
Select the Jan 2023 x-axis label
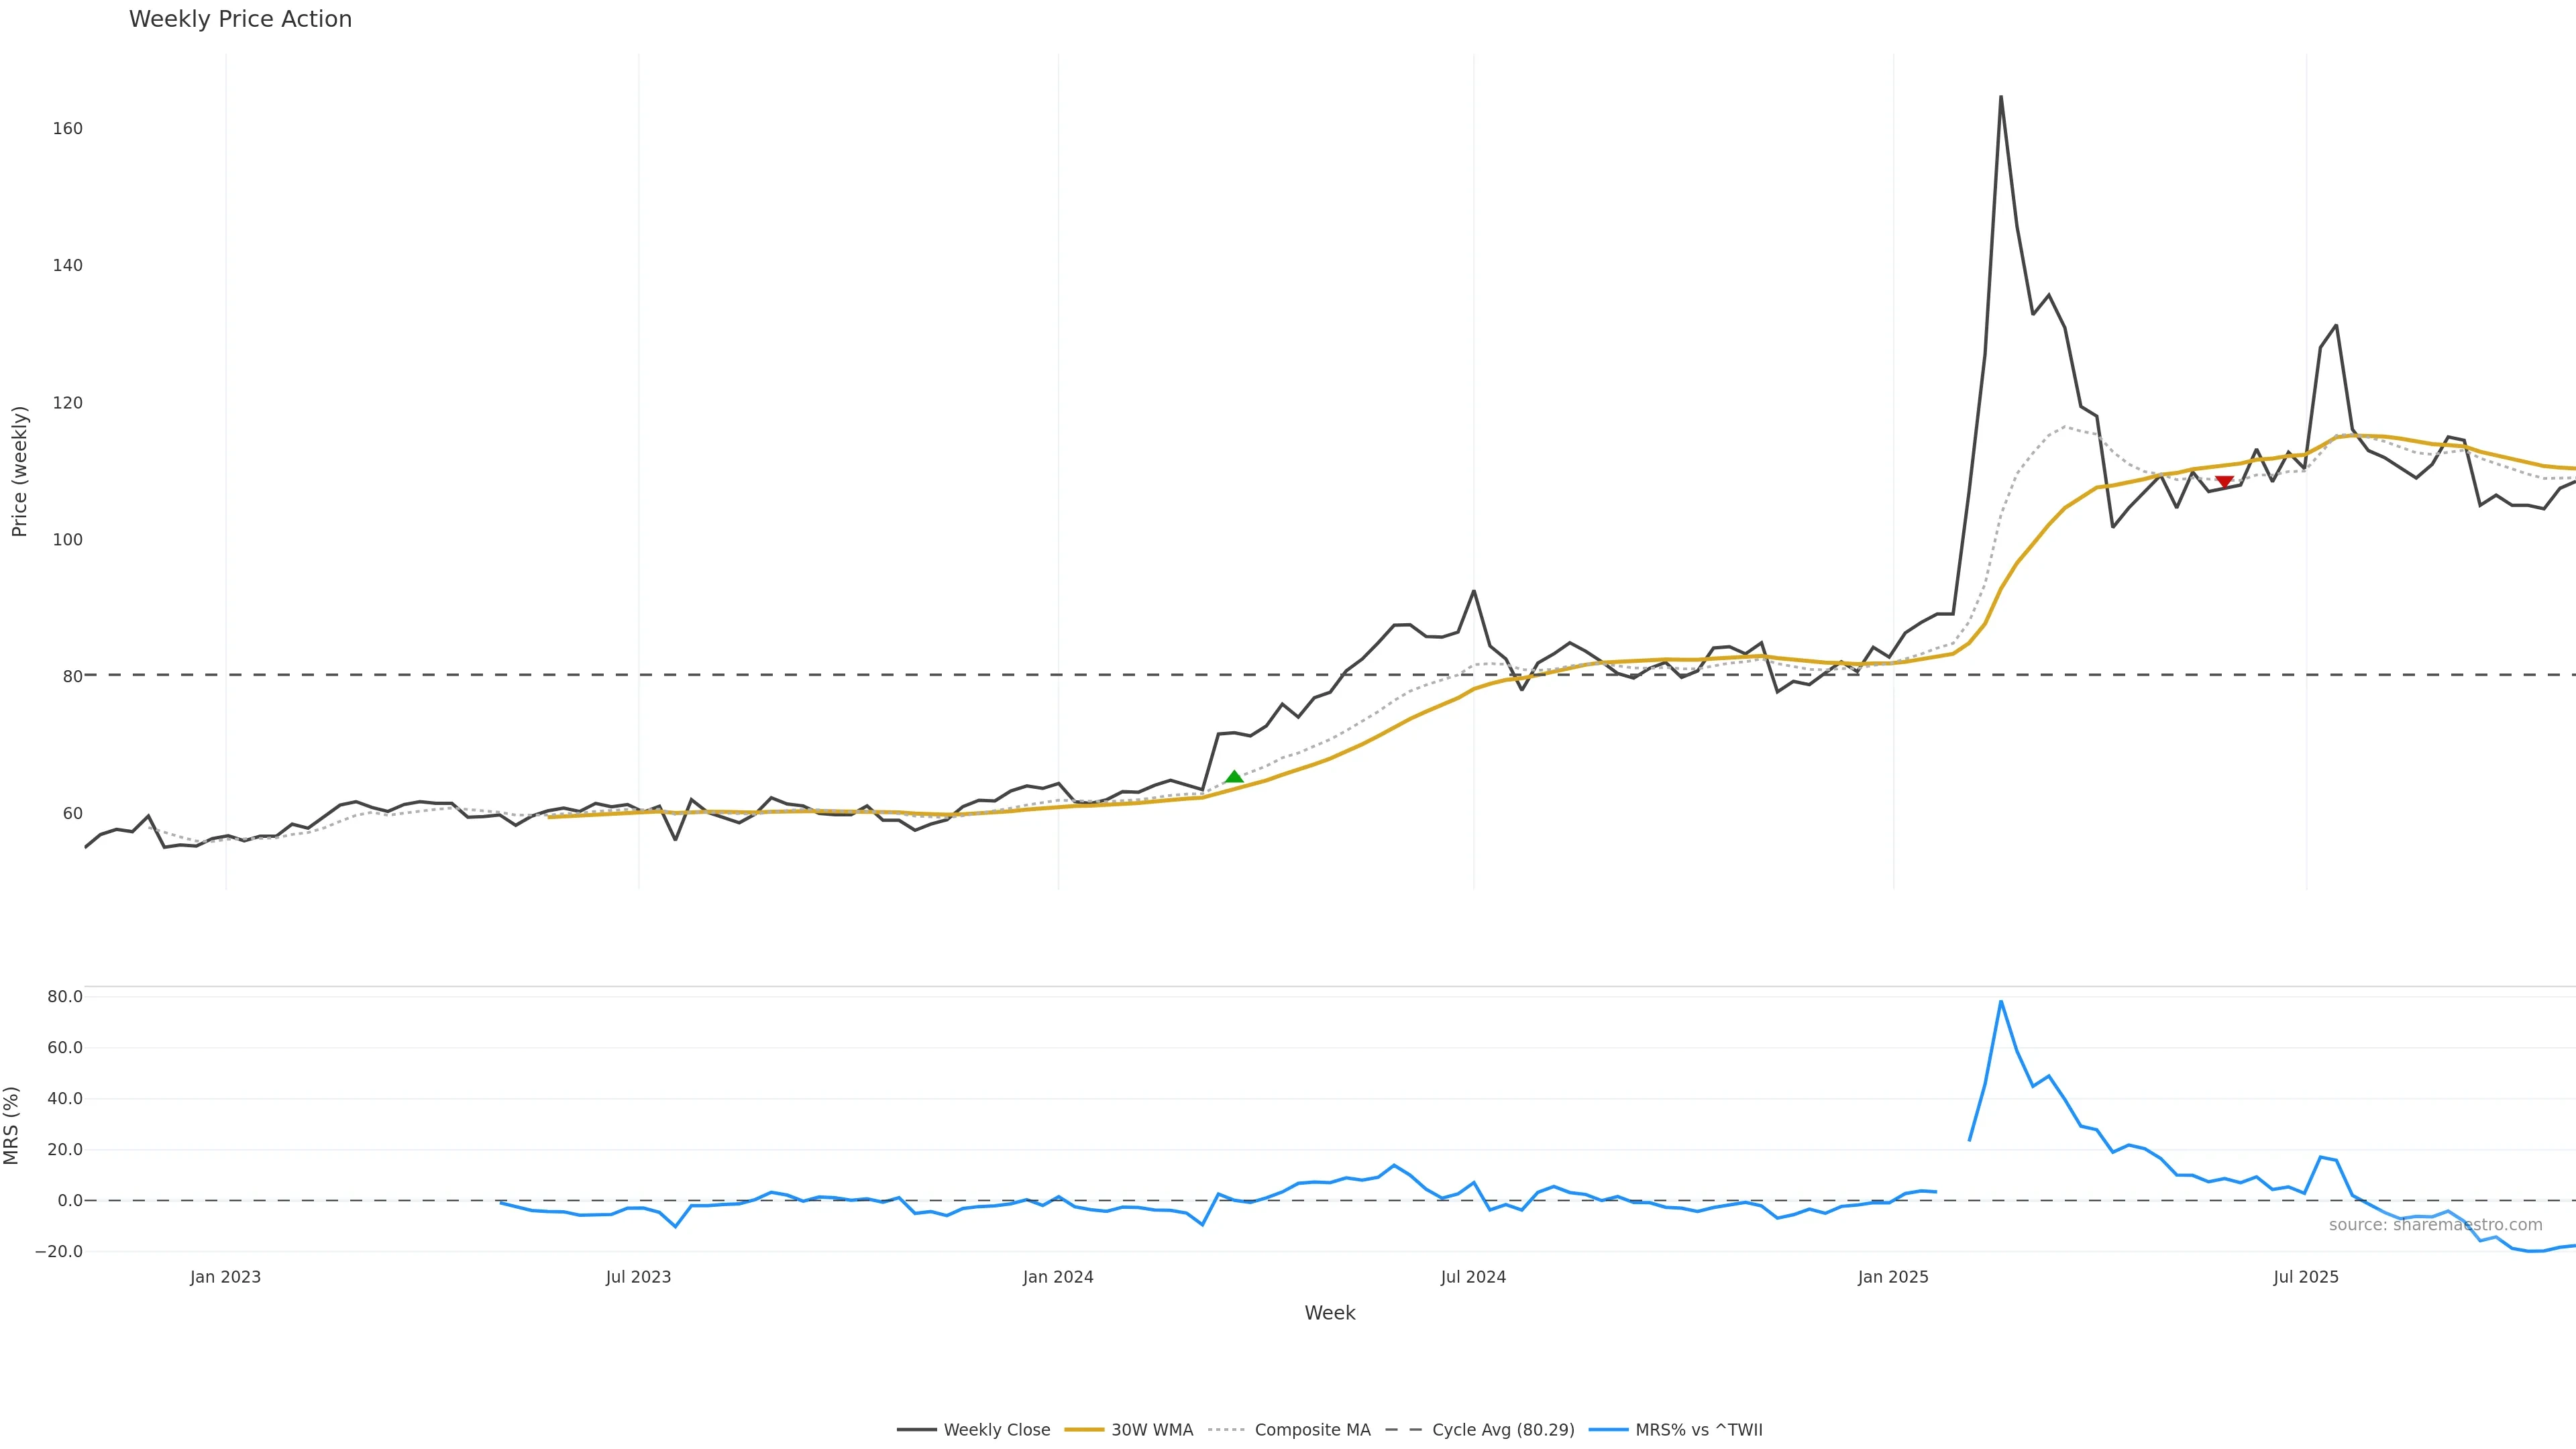click(225, 1277)
